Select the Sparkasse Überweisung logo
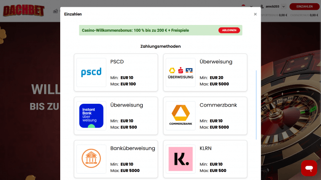Viewport: 321px width, 180px height. [x=180, y=72]
